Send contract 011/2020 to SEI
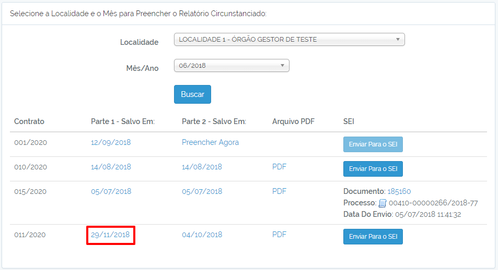This screenshot has width=498, height=270. pos(373,237)
